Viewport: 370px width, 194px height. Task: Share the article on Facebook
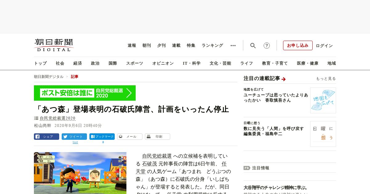point(47,136)
